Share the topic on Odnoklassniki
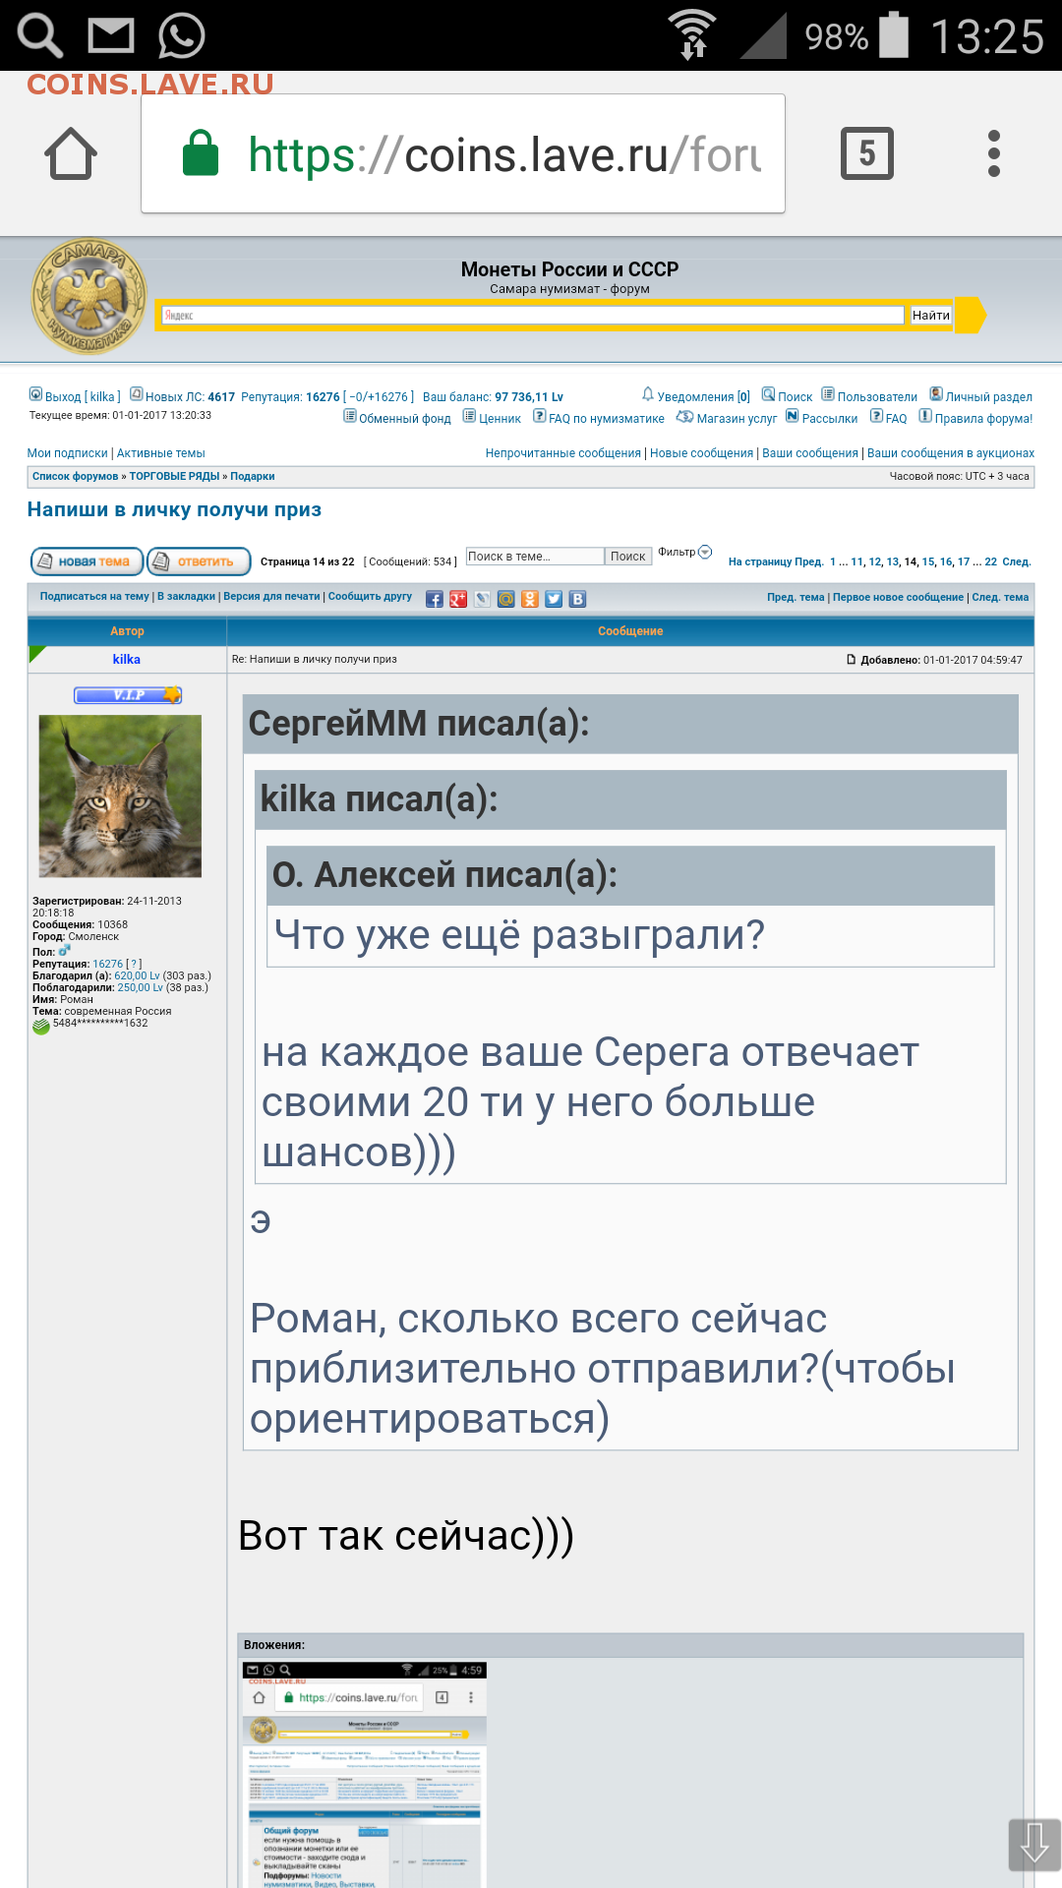The height and width of the screenshot is (1888, 1062). pos(530,599)
